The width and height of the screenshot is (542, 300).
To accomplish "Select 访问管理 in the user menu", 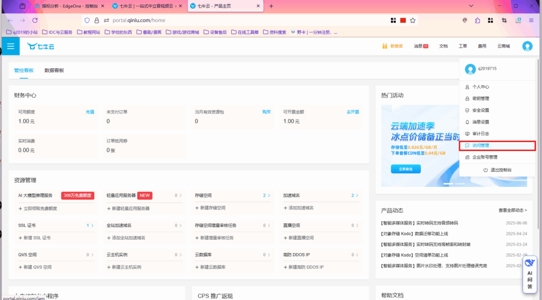I will pos(481,145).
